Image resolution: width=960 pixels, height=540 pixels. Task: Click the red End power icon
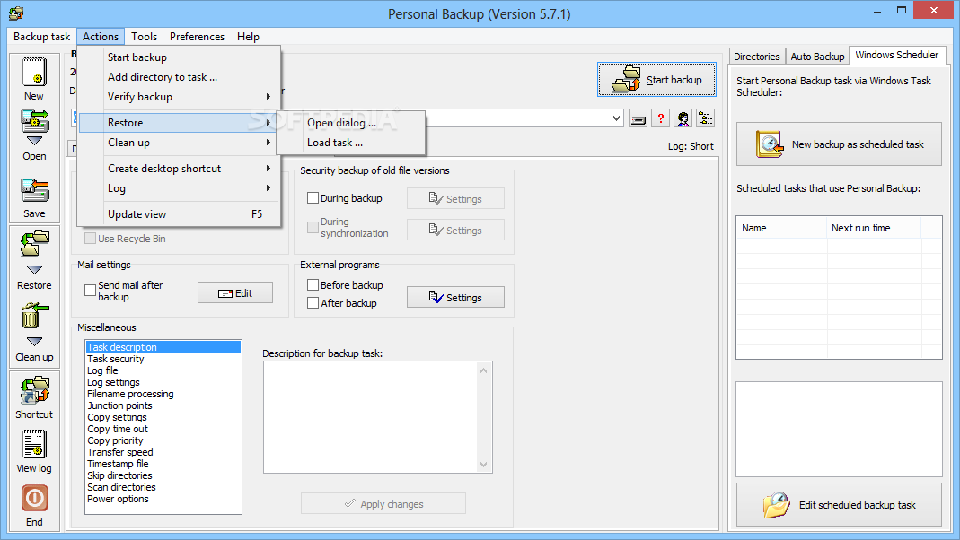pos(34,499)
